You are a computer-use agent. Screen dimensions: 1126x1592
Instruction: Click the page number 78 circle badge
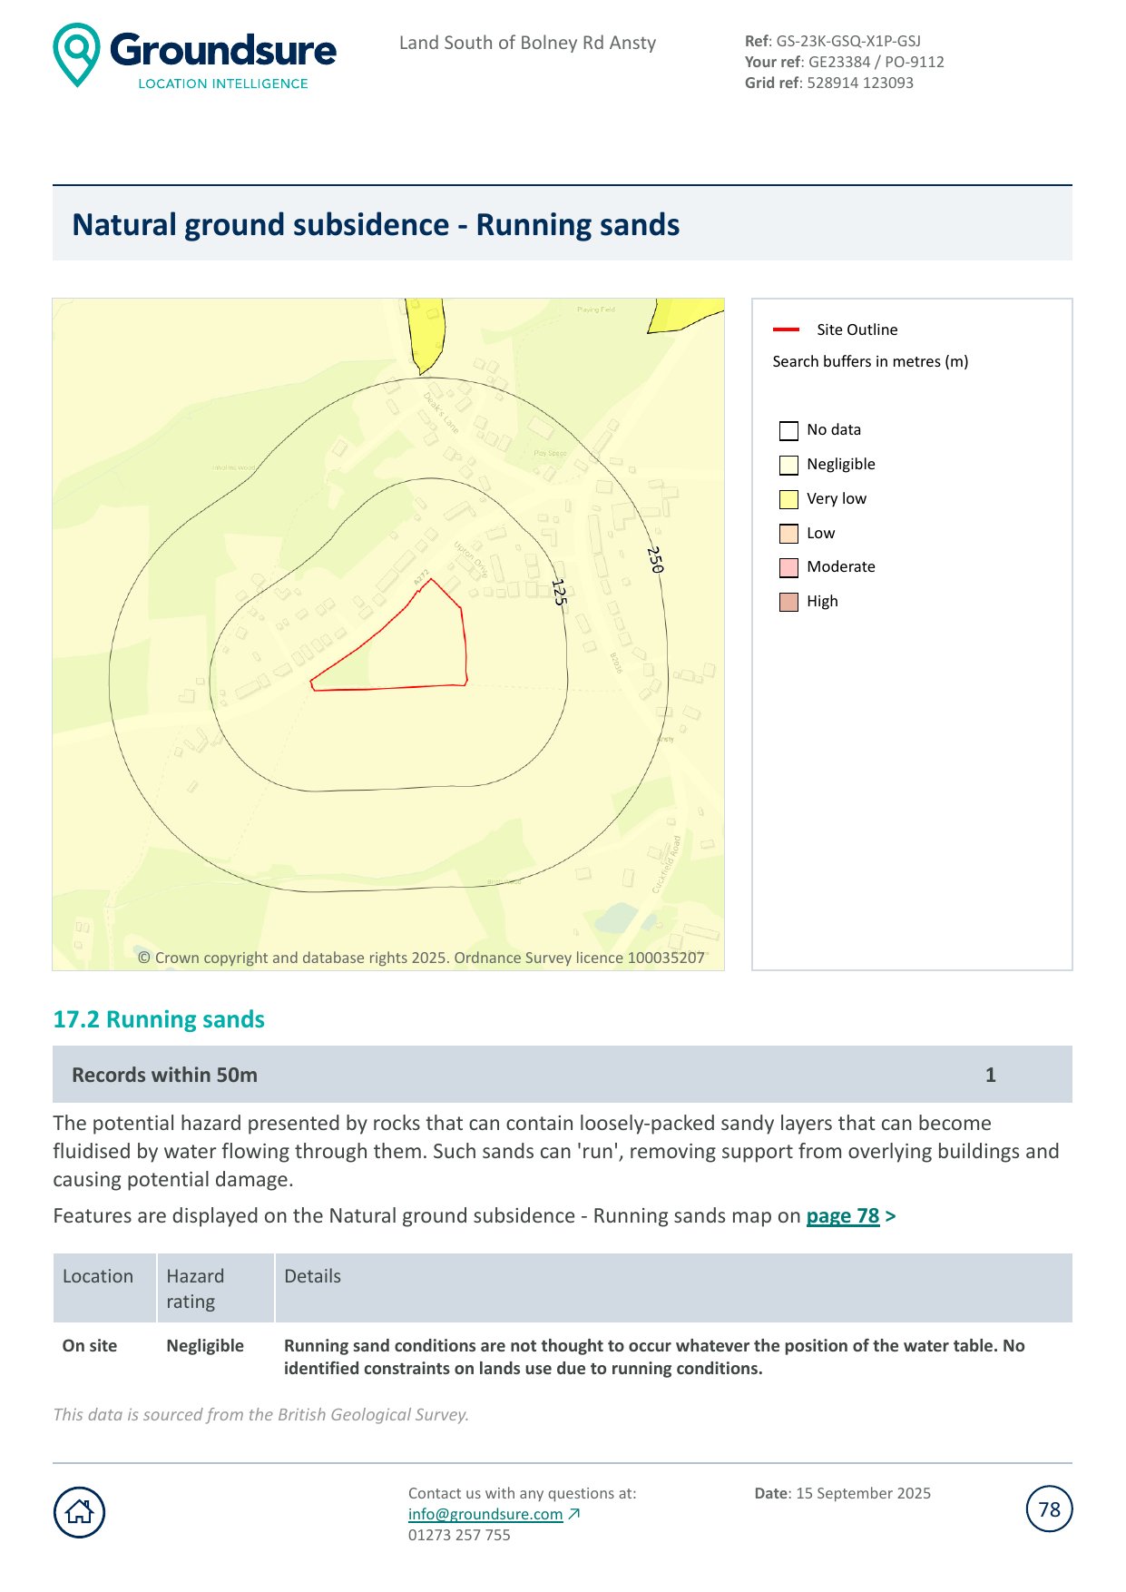pos(1049,1509)
